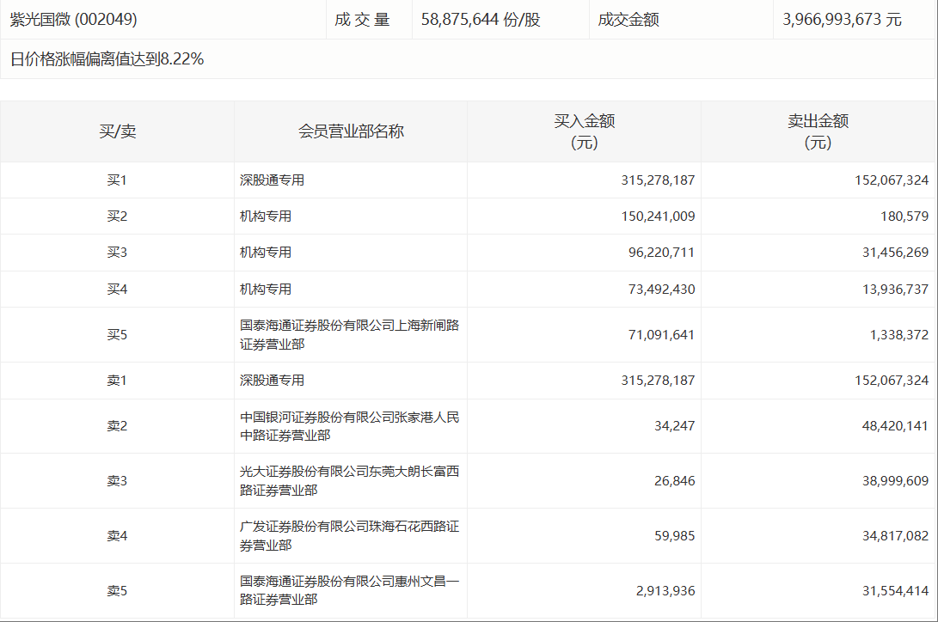The image size is (938, 622).
Task: Click the value 2,913,936
Action: pos(665,591)
